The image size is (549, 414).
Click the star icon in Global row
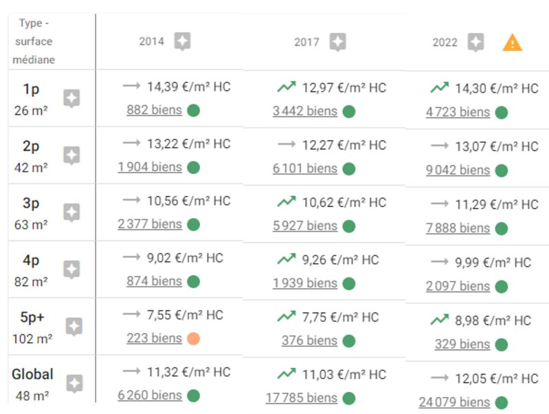coord(75,384)
